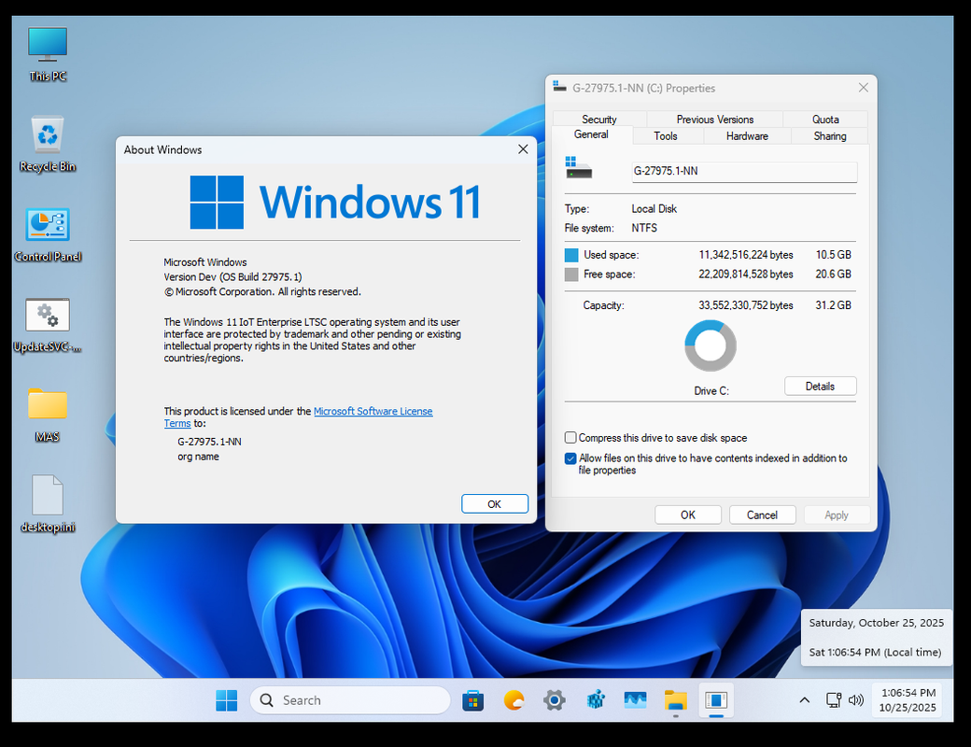Select the desktop.ini file icon

pos(48,505)
